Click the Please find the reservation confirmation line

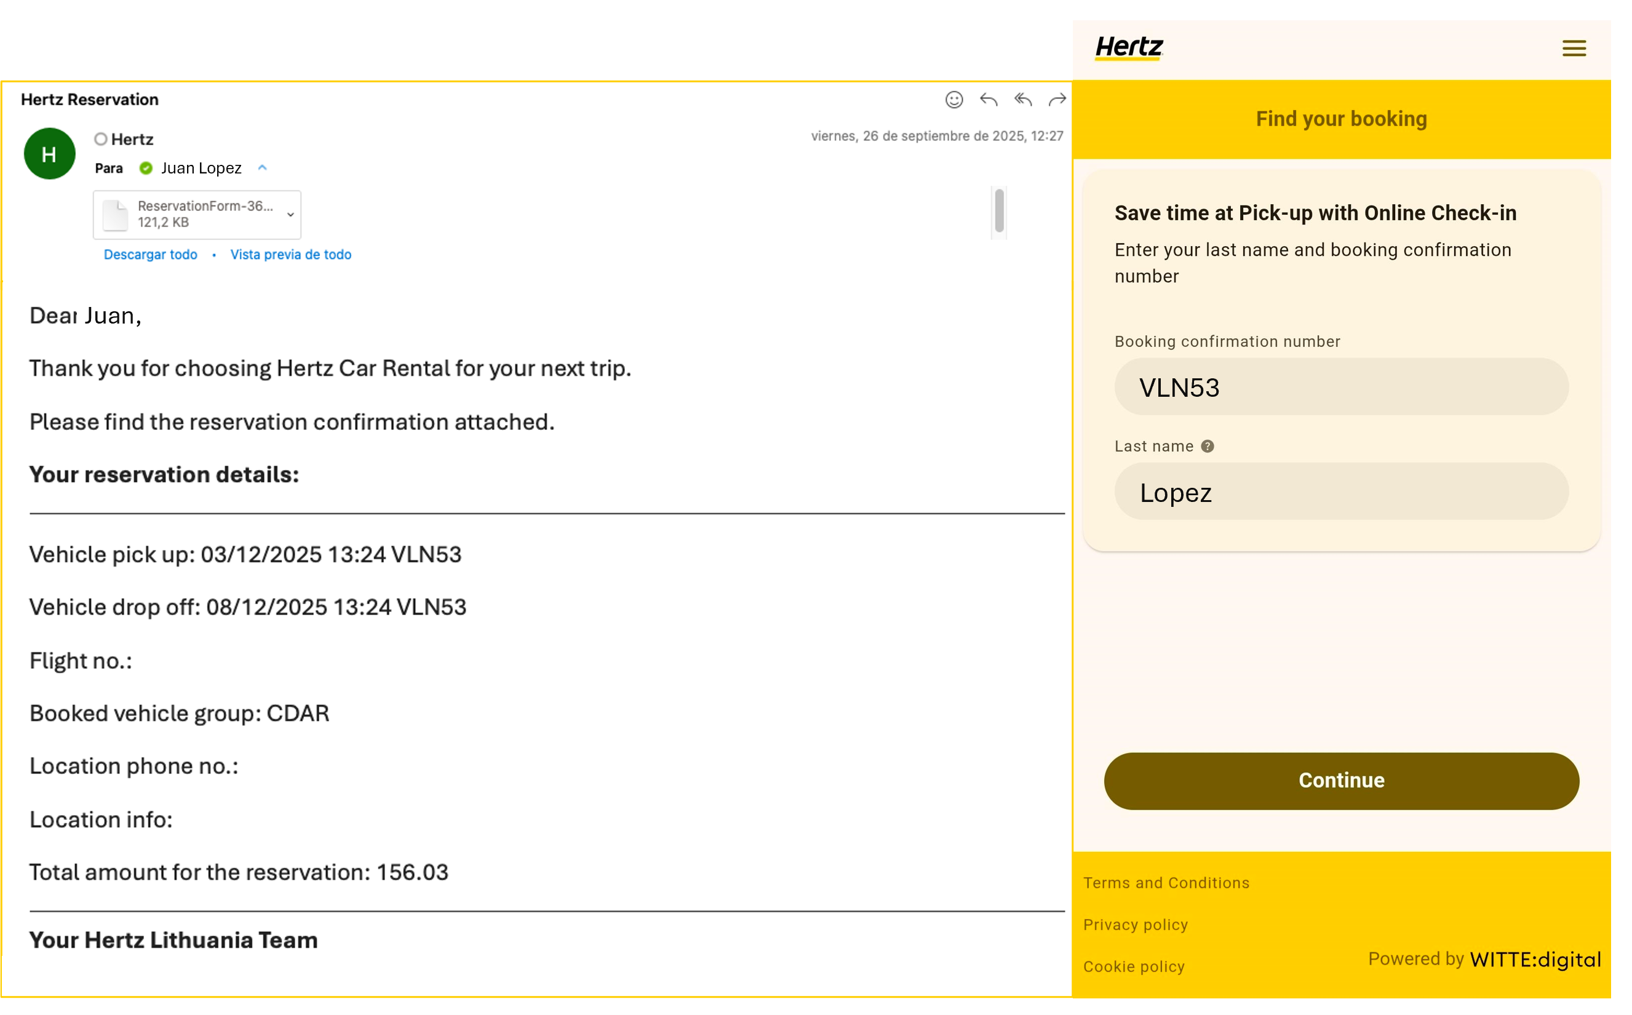tap(292, 421)
